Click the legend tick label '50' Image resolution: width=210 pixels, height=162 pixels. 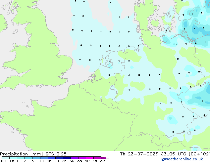pyautogui.click(x=102, y=161)
